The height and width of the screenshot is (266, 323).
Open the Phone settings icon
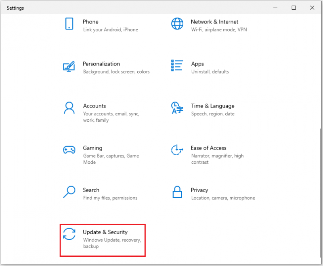(x=69, y=24)
